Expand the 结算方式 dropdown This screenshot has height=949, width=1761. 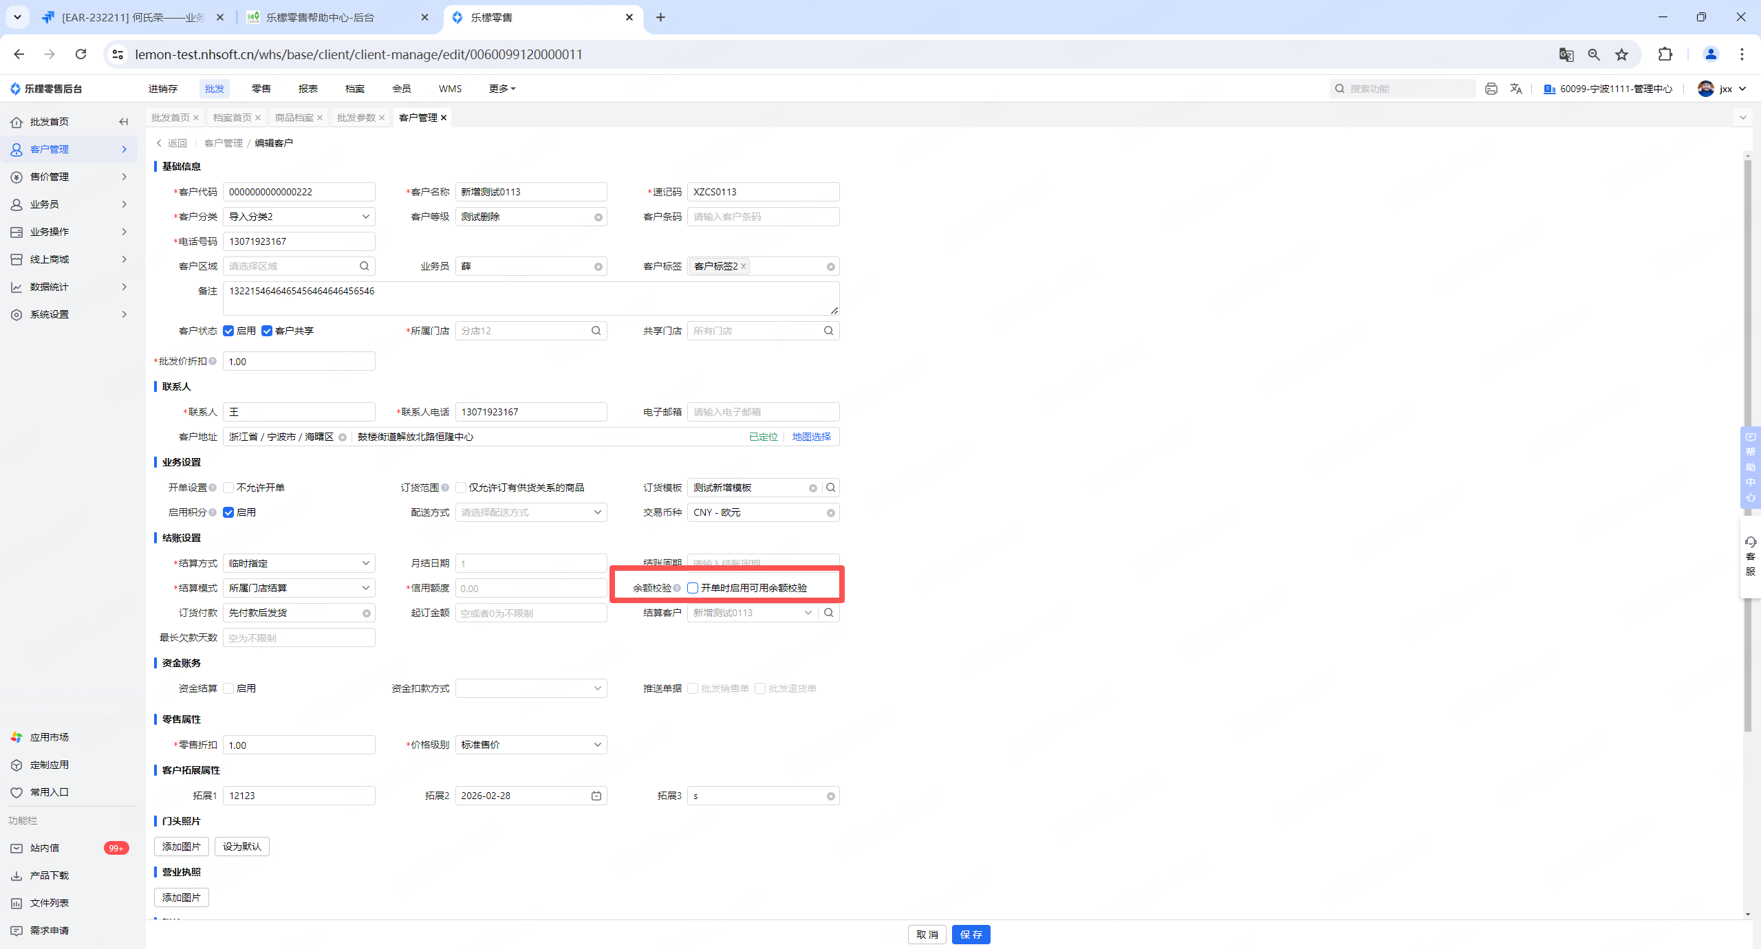click(x=299, y=563)
